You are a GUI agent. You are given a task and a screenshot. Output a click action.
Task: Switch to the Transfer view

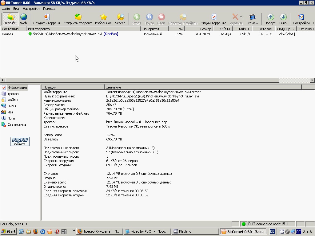[x=11, y=19]
